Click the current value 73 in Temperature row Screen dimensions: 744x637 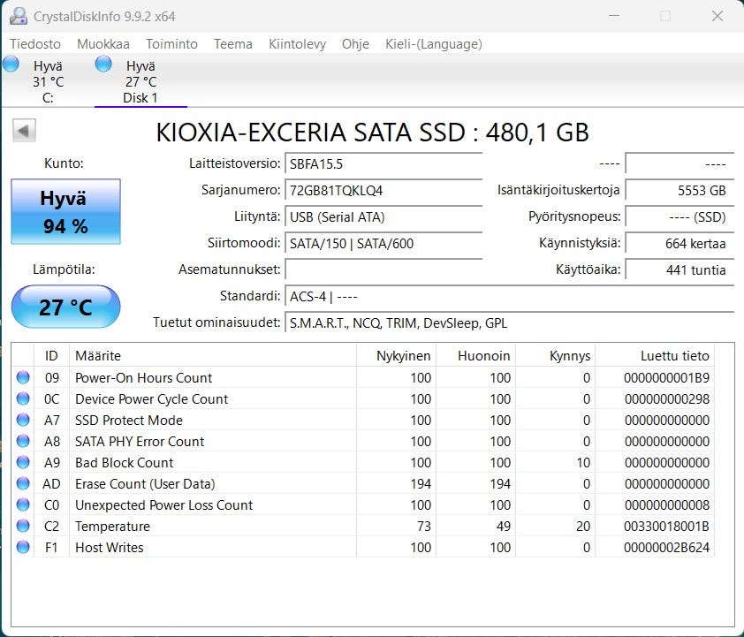[423, 527]
